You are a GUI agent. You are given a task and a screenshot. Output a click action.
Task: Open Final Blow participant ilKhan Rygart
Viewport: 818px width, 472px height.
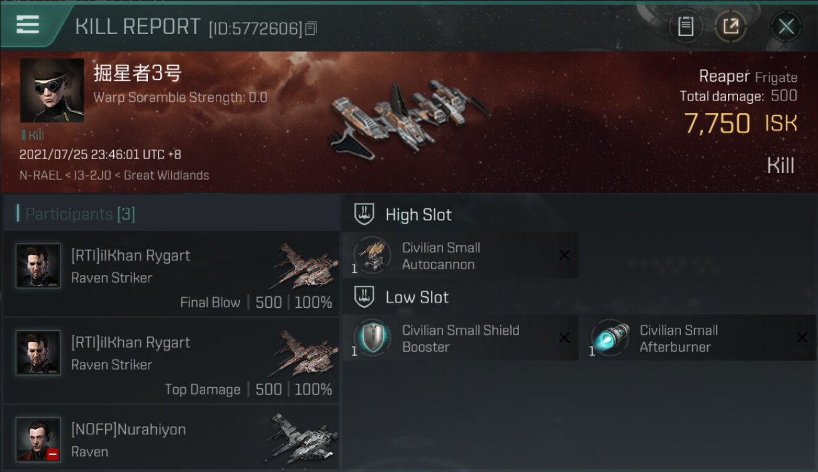point(171,274)
